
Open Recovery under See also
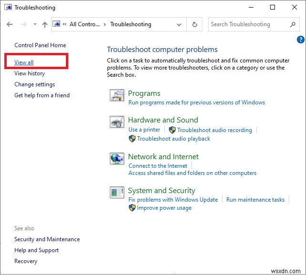(x=26, y=261)
